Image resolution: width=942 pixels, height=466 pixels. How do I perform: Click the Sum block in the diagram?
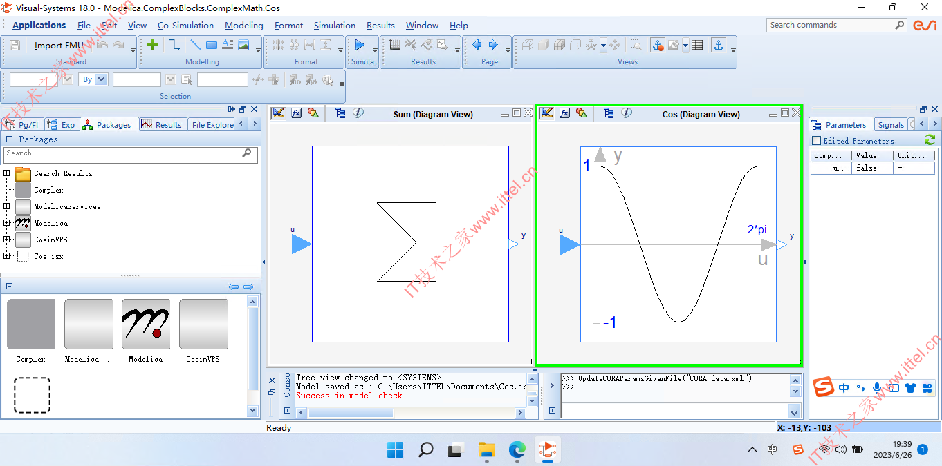click(x=410, y=244)
